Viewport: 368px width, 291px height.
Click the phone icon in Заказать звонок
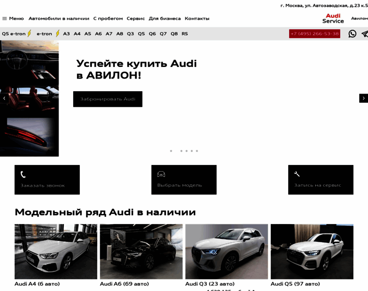[x=23, y=175]
